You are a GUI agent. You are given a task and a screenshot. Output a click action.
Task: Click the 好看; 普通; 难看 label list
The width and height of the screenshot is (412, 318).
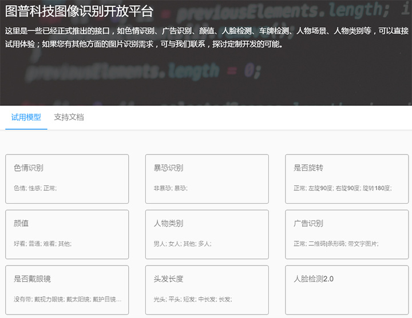coord(42,244)
